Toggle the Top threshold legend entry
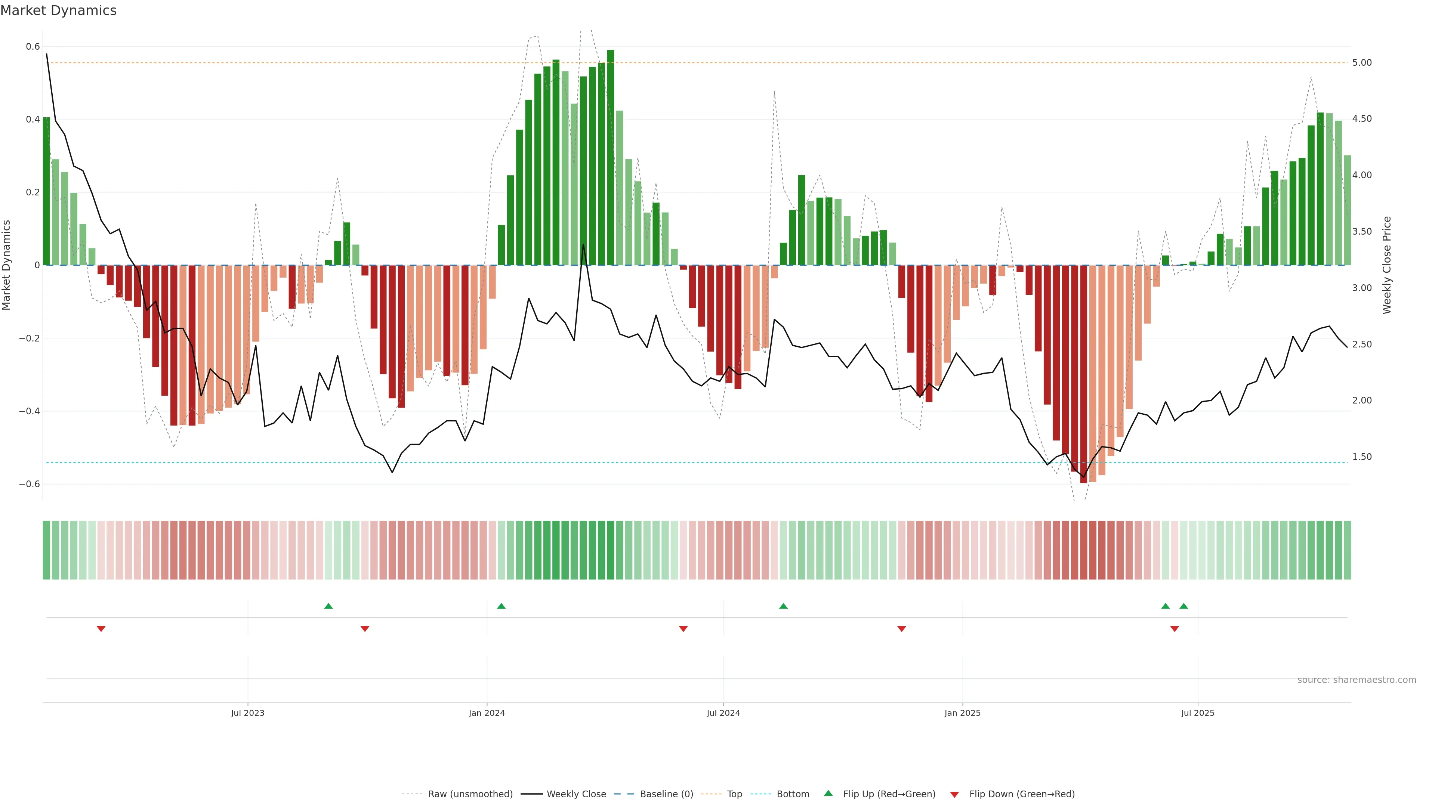Screen dimensions: 1435x807 734,794
